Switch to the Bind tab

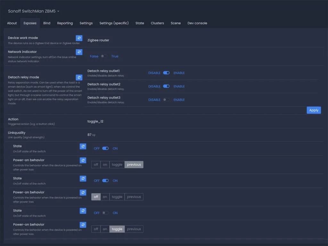(47, 23)
